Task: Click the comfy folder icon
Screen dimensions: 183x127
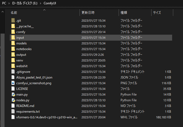Action: tap(13, 32)
